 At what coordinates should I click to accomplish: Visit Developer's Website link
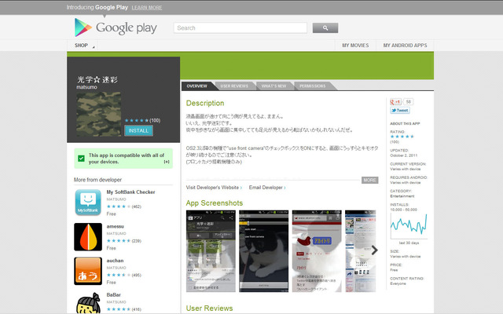[x=214, y=188]
